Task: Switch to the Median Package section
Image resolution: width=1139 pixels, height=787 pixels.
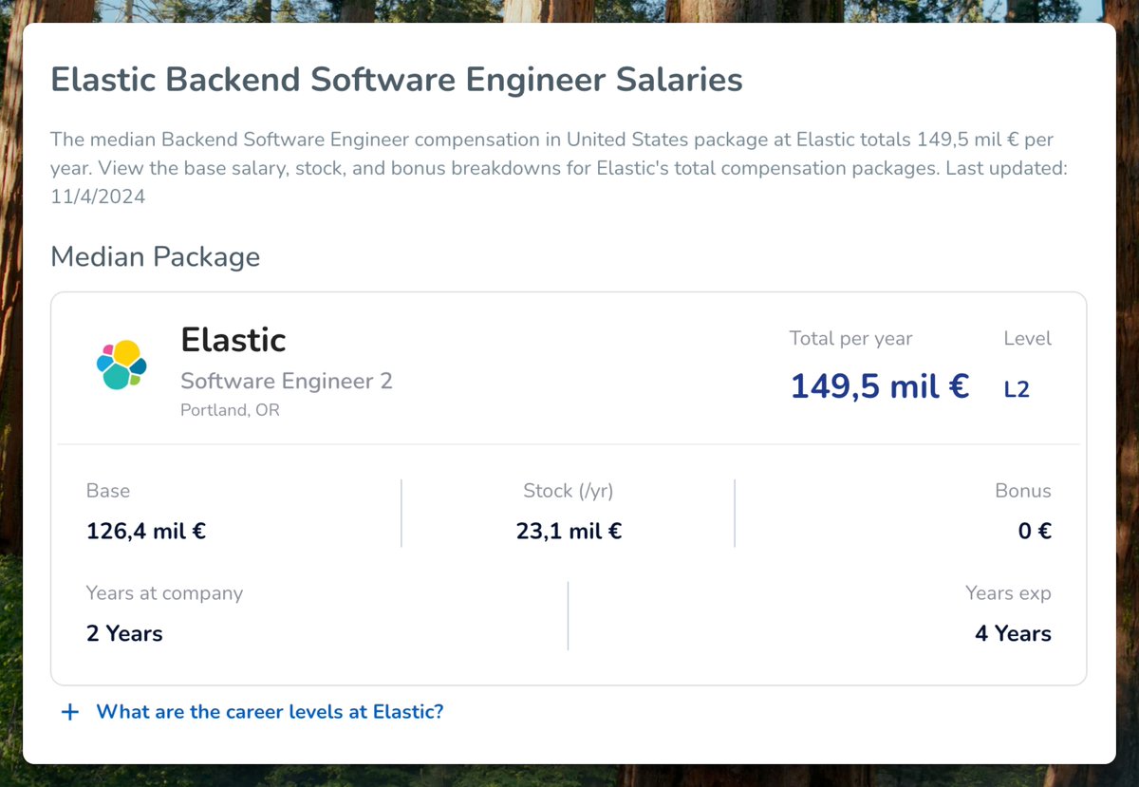Action: (x=155, y=256)
